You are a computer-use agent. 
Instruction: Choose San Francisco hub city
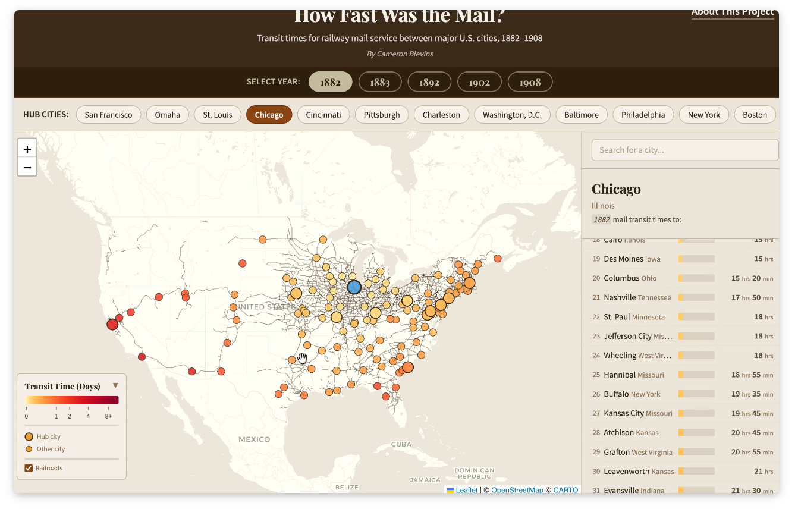click(108, 115)
